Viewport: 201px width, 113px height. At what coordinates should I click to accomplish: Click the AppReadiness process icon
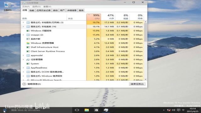point(28,68)
